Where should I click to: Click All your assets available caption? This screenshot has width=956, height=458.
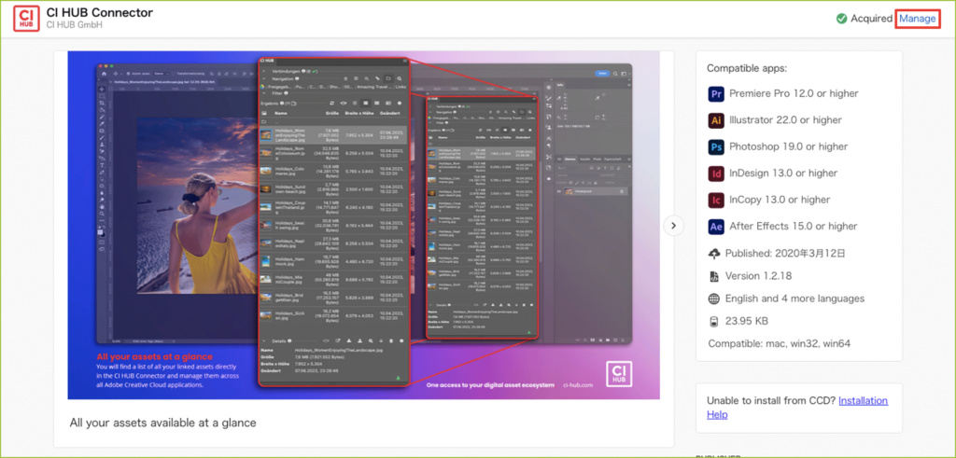(162, 423)
